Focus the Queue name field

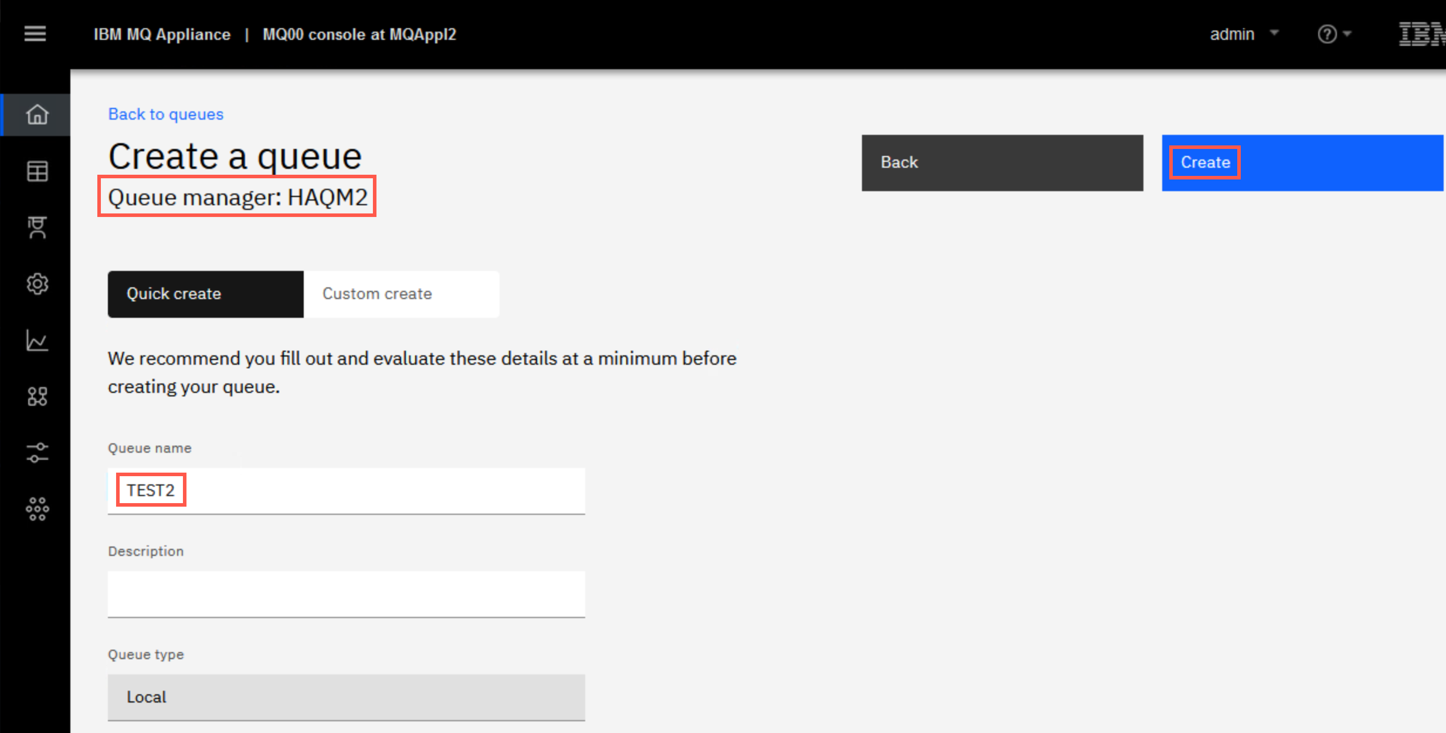(x=346, y=491)
